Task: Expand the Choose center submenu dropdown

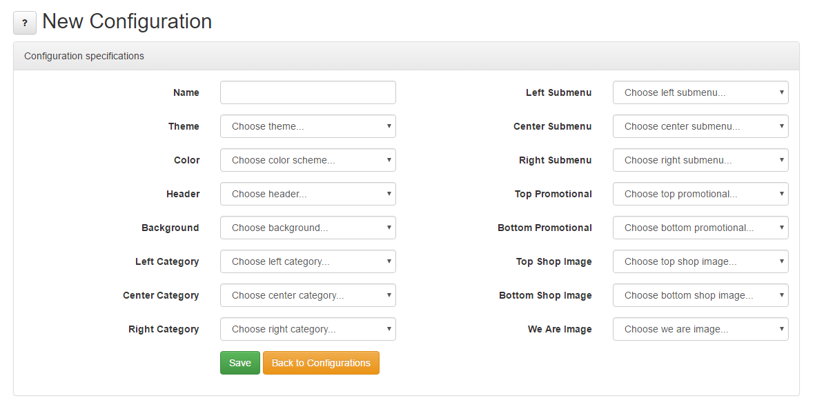Action: [x=700, y=126]
